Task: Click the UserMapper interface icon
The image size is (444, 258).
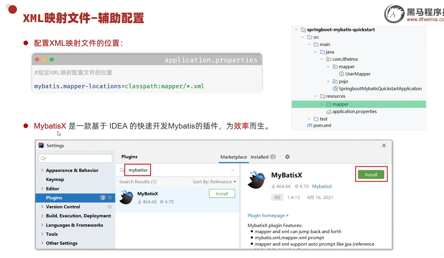Action: tap(341, 74)
